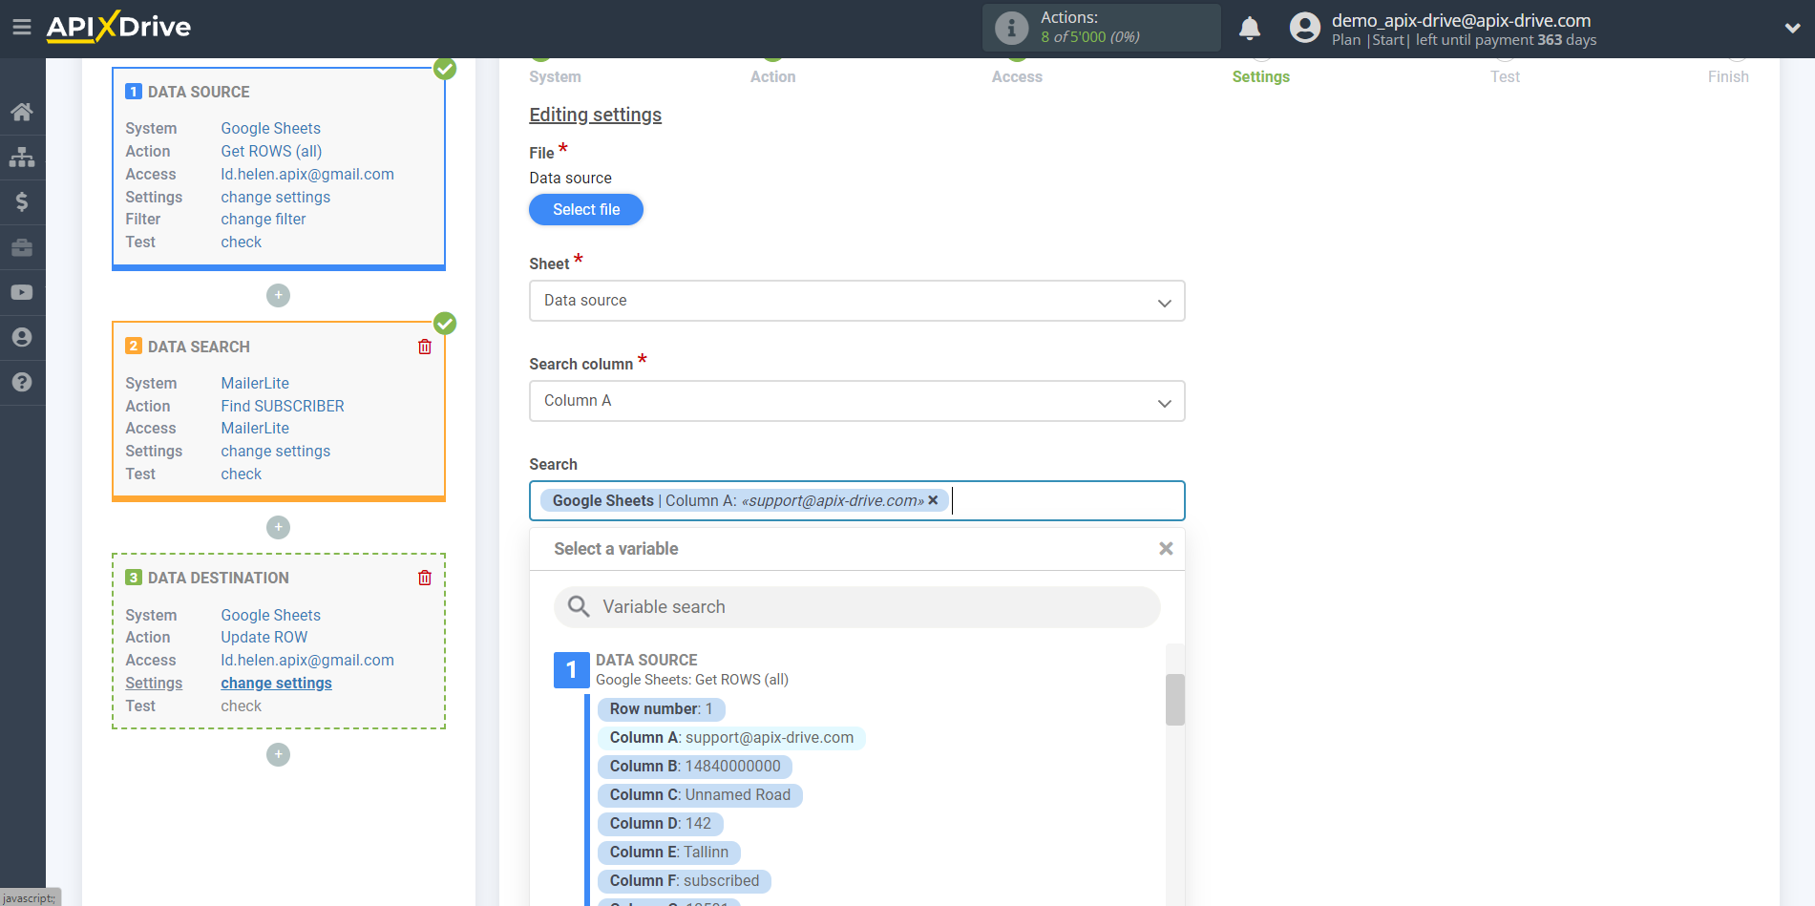Go to the Settings step
The height and width of the screenshot is (906, 1815).
pyautogui.click(x=1260, y=76)
